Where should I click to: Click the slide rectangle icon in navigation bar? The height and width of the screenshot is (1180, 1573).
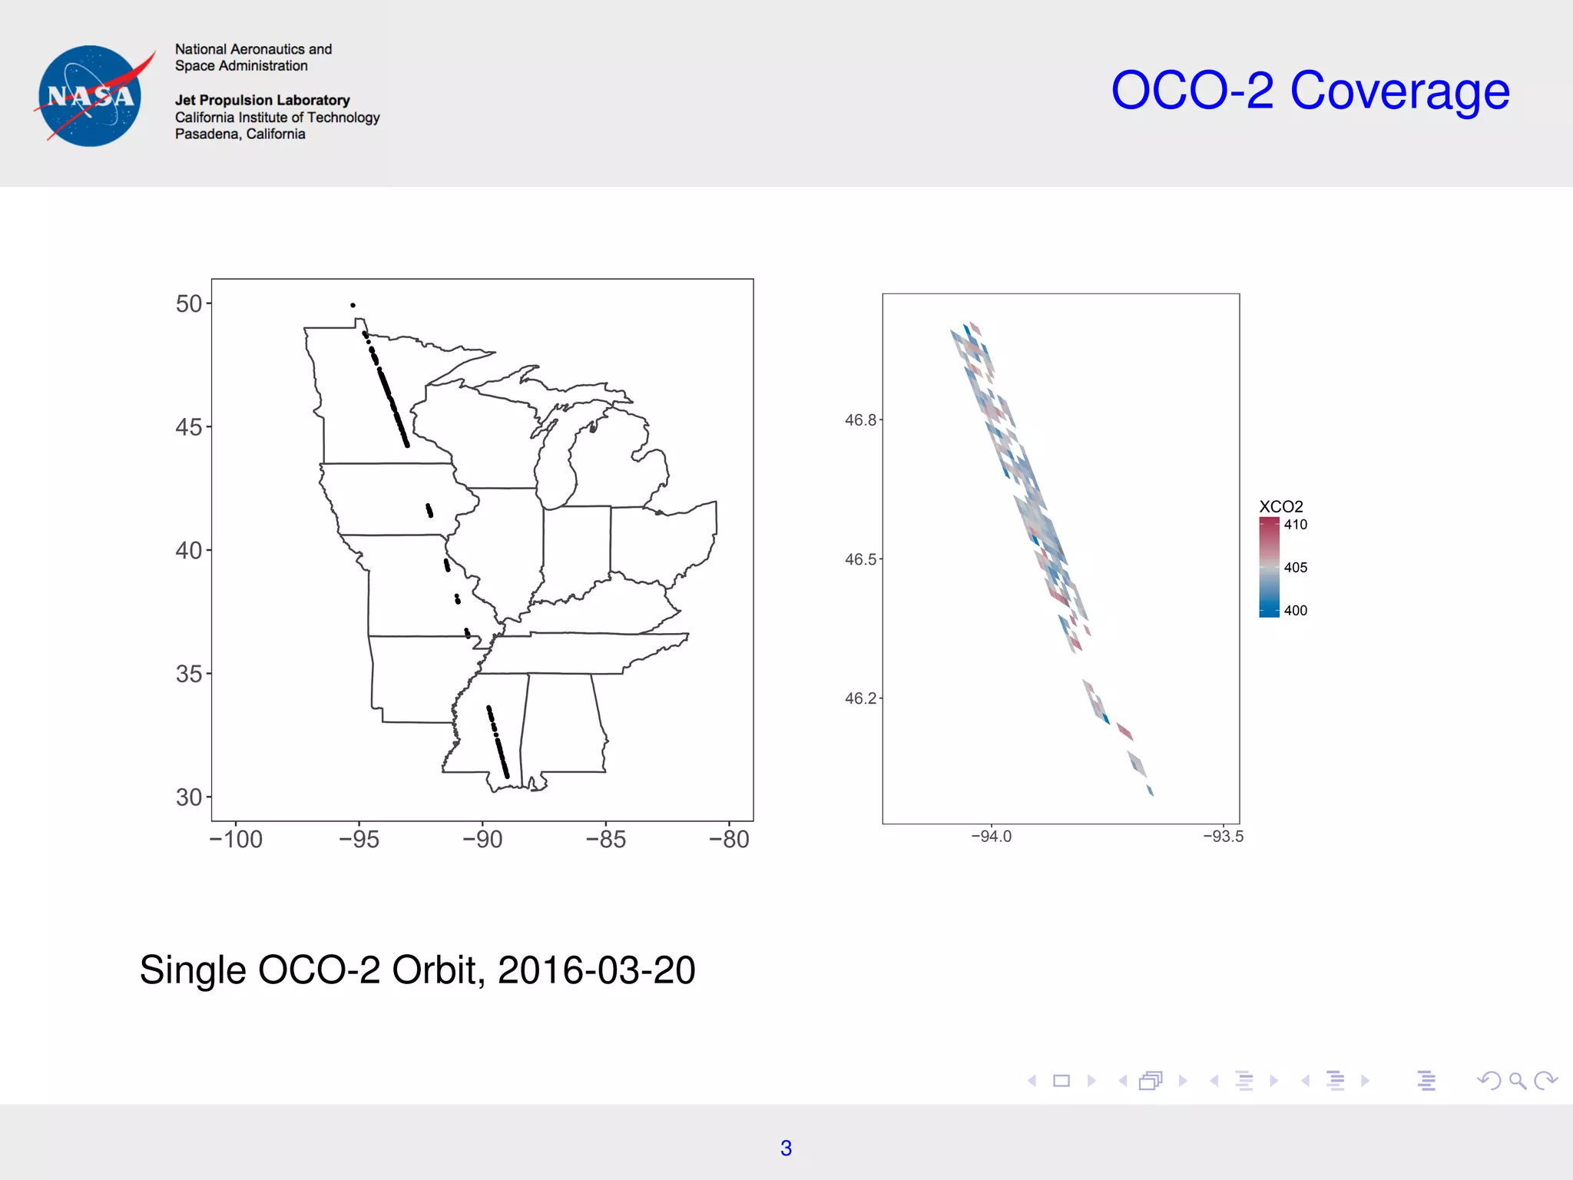[x=1061, y=1081]
